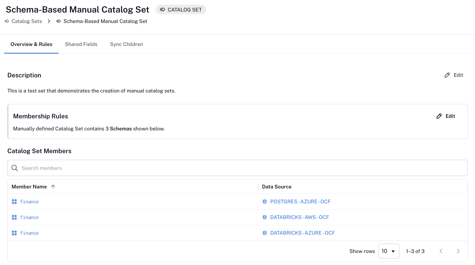Click the pencil icon beside Description Edit
This screenshot has width=475, height=265.
point(447,75)
